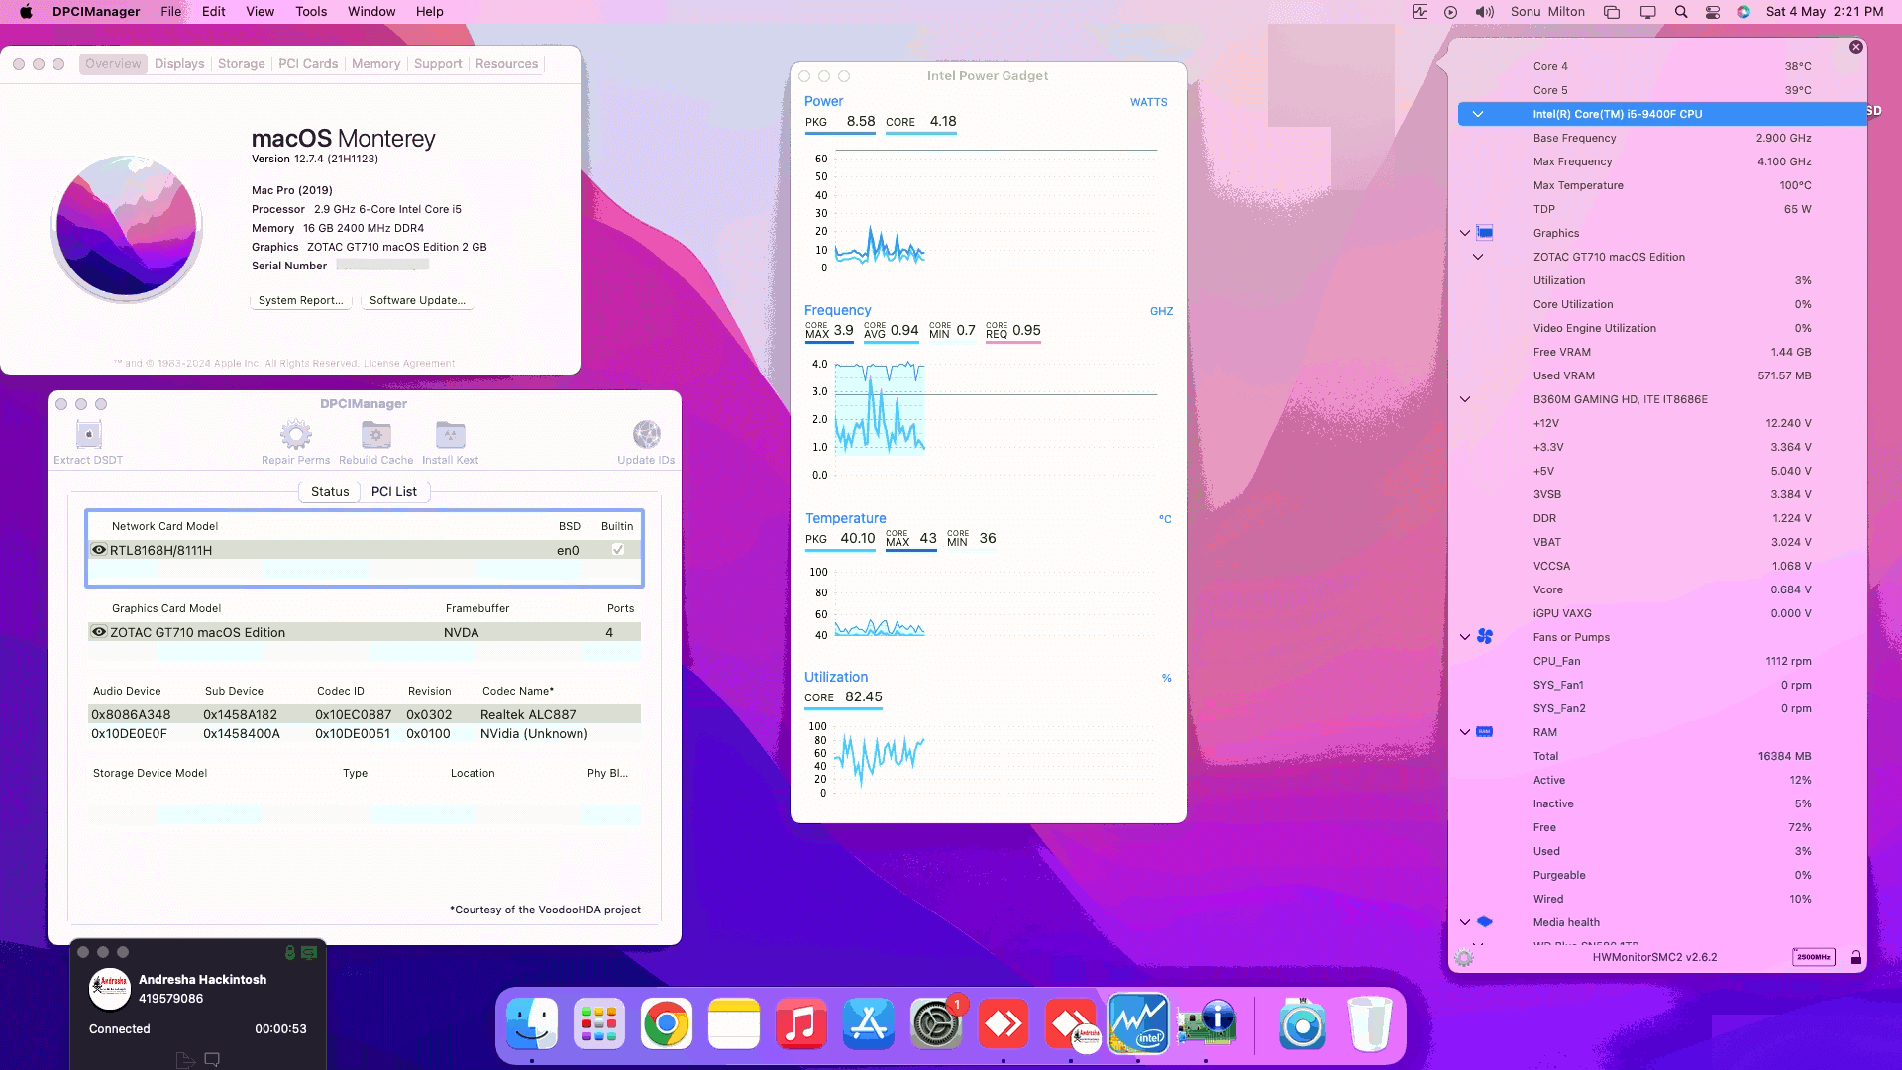Click the HWMonitor activity icon in menu bar

[1420, 12]
